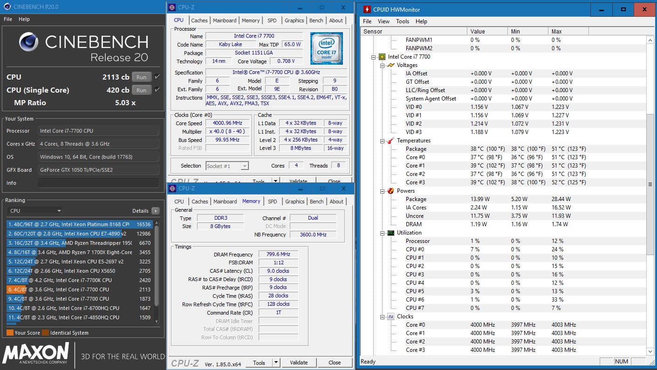Open HWMonitor View menu
Image resolution: width=657 pixels, height=370 pixels.
(x=383, y=21)
